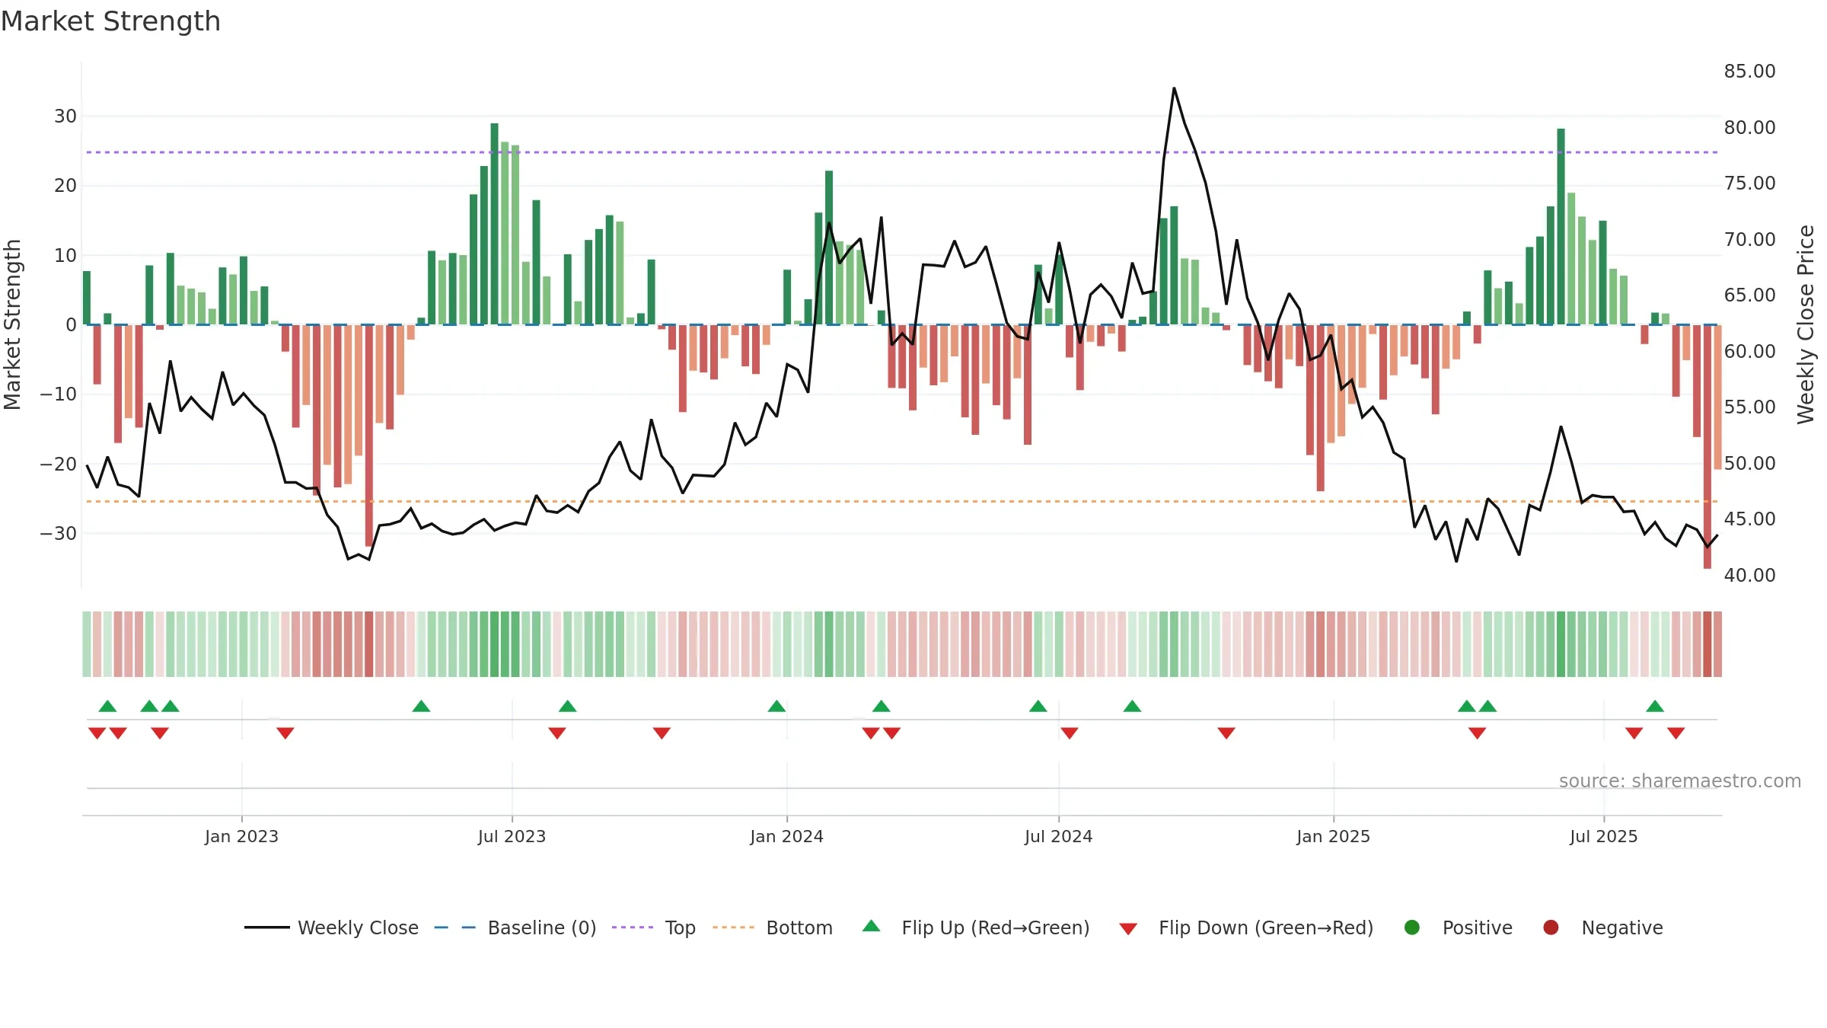Click the 50.00 price axis label

(1749, 464)
